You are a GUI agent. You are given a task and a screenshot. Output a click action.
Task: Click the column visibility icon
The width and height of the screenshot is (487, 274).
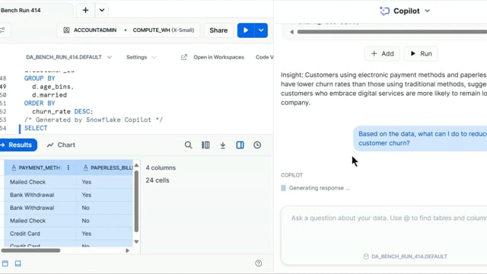pos(205,145)
